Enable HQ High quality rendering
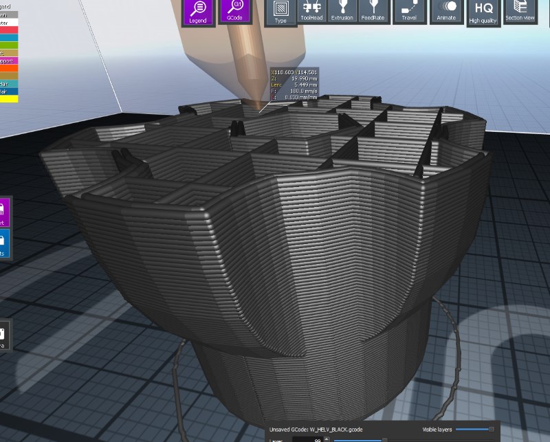Image resolution: width=550 pixels, height=442 pixels. (483, 12)
